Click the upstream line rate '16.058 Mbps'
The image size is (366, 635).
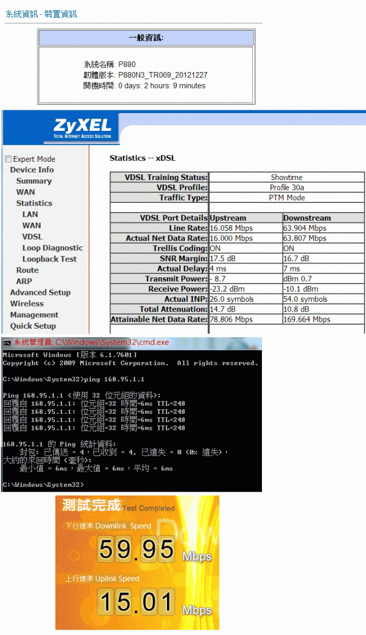pos(231,228)
